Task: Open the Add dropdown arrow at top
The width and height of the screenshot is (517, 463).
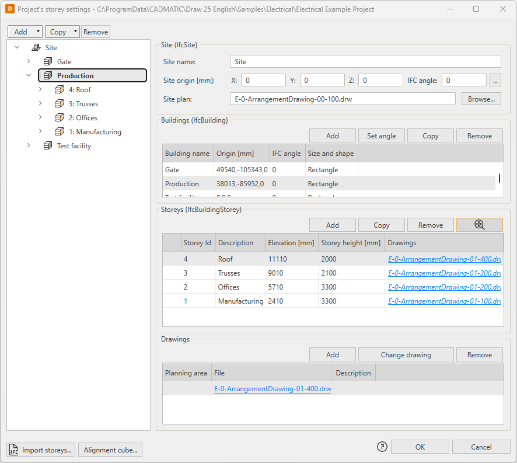Action: point(38,32)
